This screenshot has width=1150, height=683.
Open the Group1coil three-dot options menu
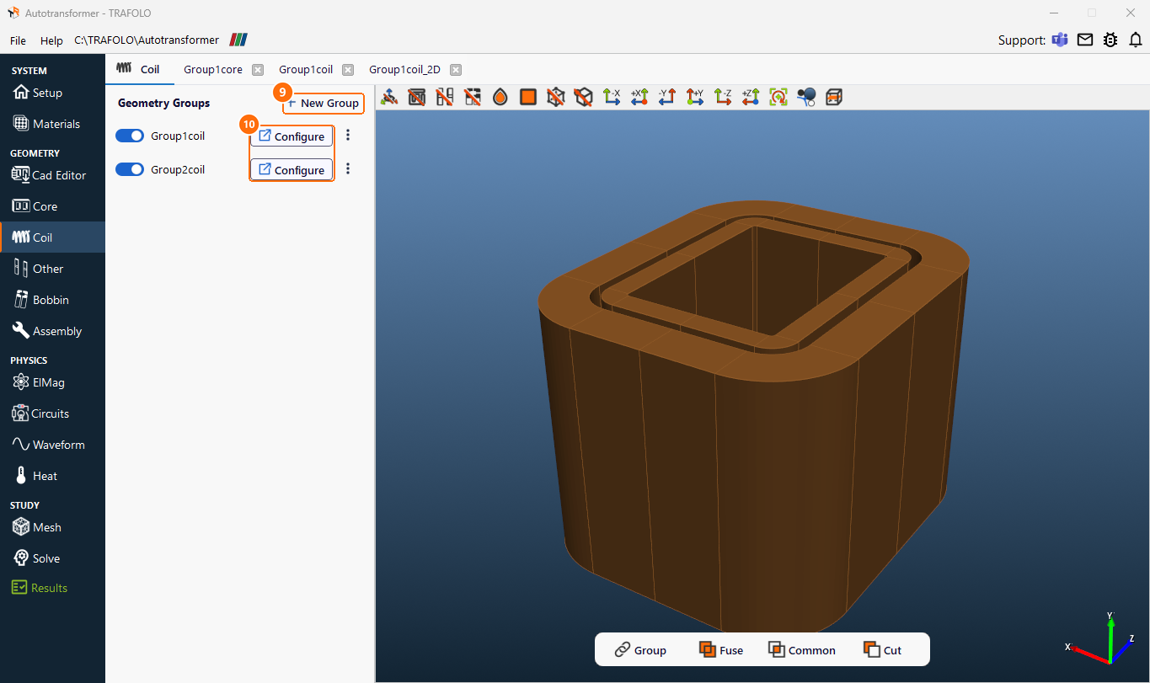coord(348,135)
